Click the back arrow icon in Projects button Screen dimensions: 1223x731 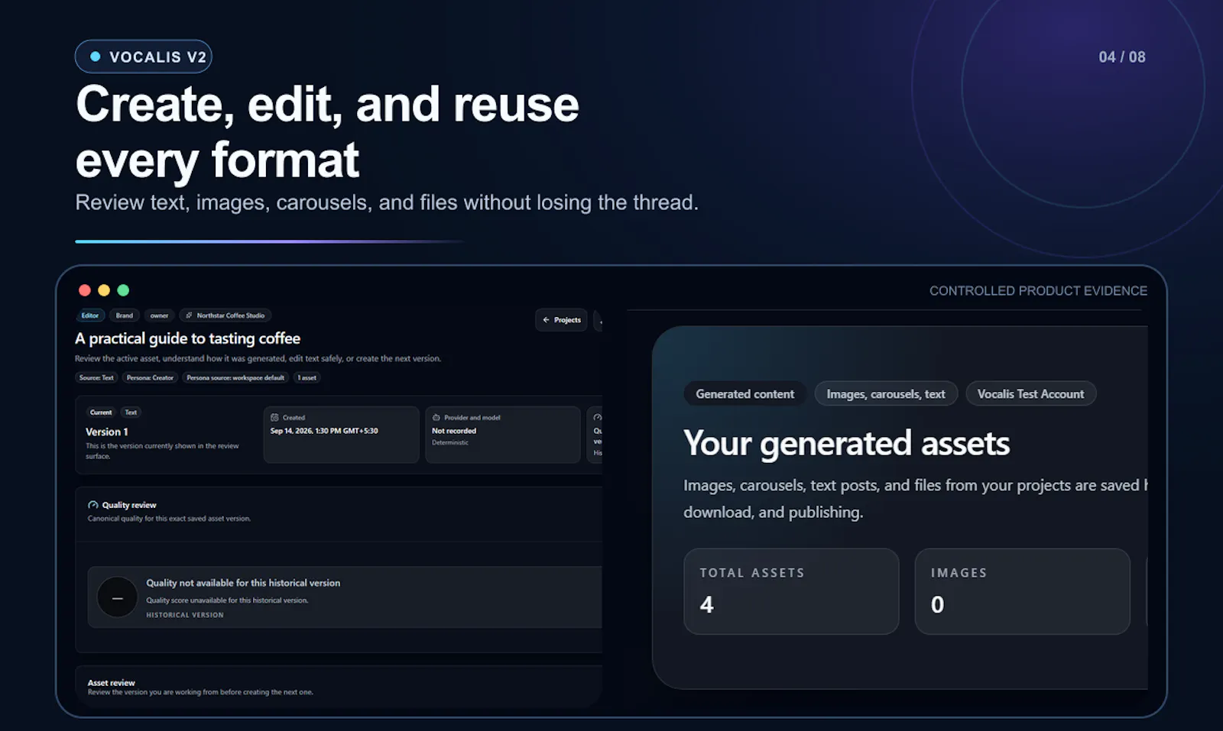[546, 320]
